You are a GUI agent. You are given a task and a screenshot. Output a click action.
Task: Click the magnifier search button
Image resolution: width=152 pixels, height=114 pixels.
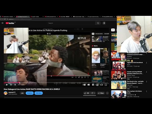pyautogui.click(x=98, y=23)
